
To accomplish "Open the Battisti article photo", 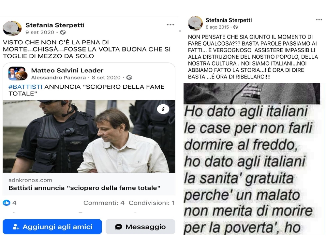I will [89, 136].
